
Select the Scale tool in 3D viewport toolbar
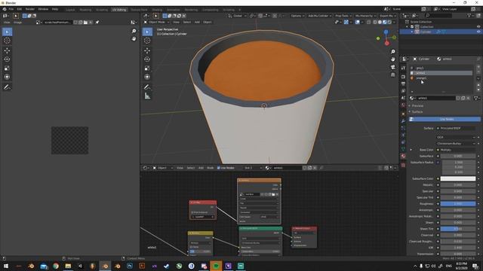[x=147, y=69]
